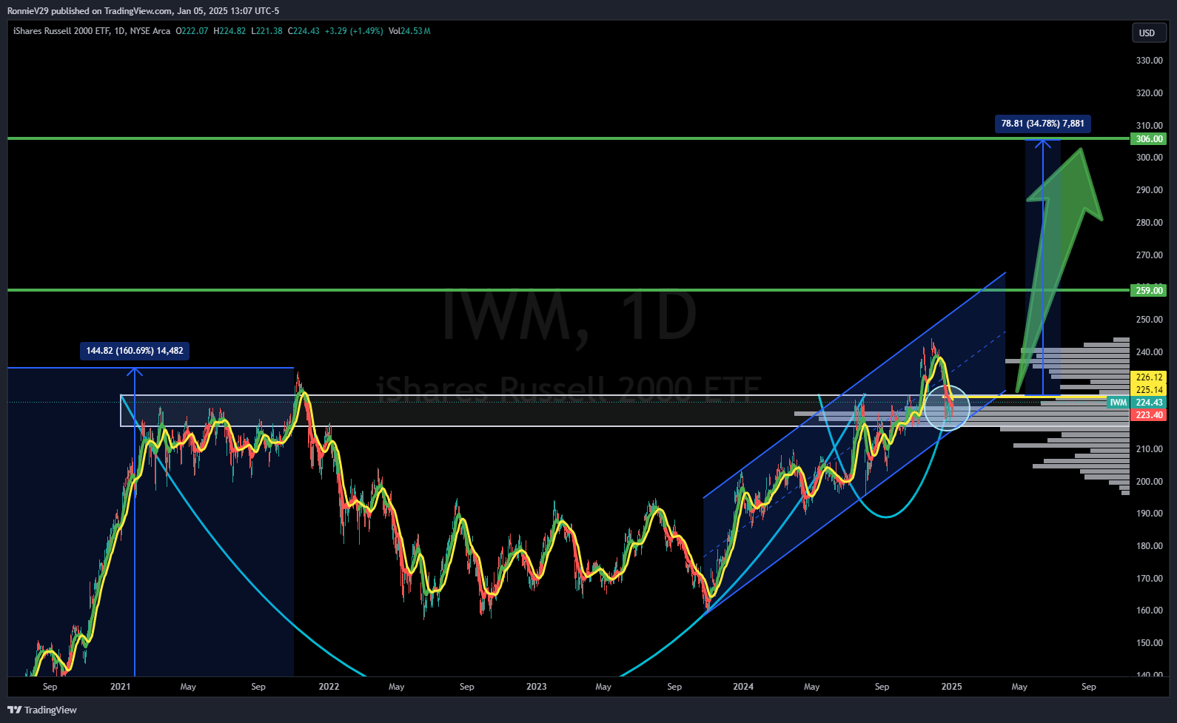Click the 270.00 price axis tick
Screen dimensions: 1177x723
click(1149, 255)
